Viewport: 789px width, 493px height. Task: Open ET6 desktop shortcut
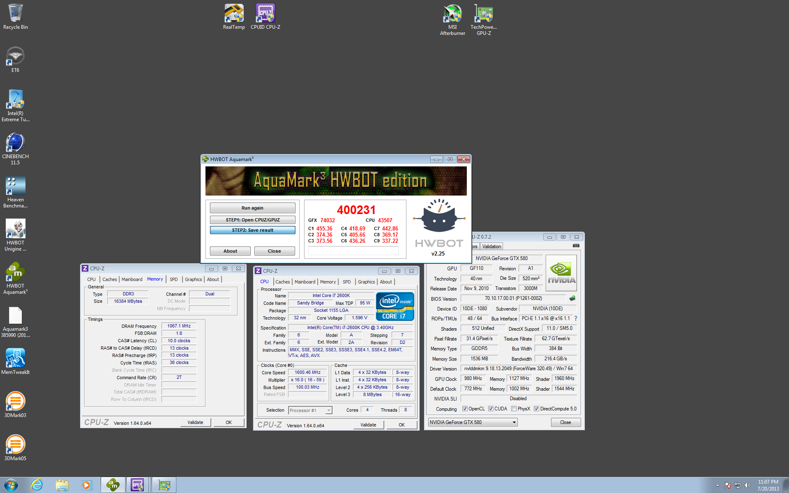click(x=16, y=60)
